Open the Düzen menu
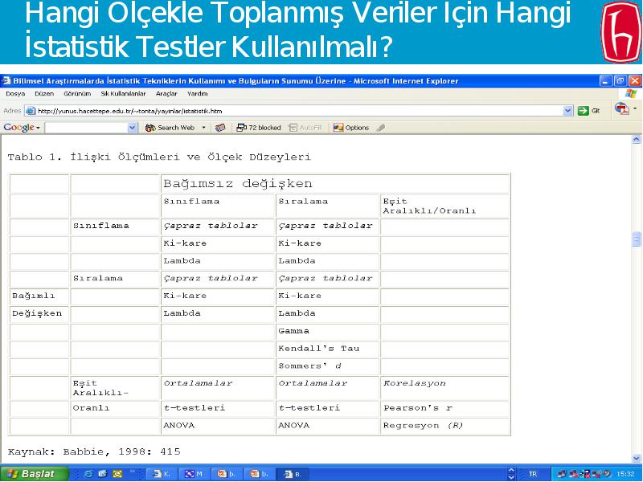The width and height of the screenshot is (643, 482). click(x=44, y=93)
